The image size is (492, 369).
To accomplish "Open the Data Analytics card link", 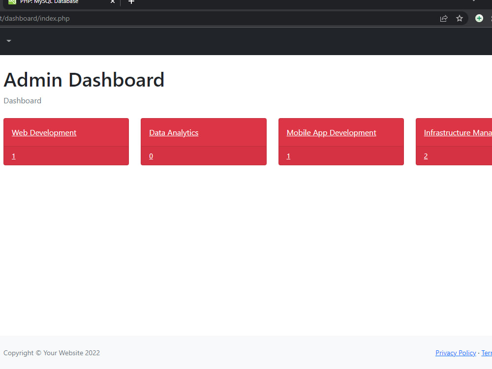I will point(174,133).
